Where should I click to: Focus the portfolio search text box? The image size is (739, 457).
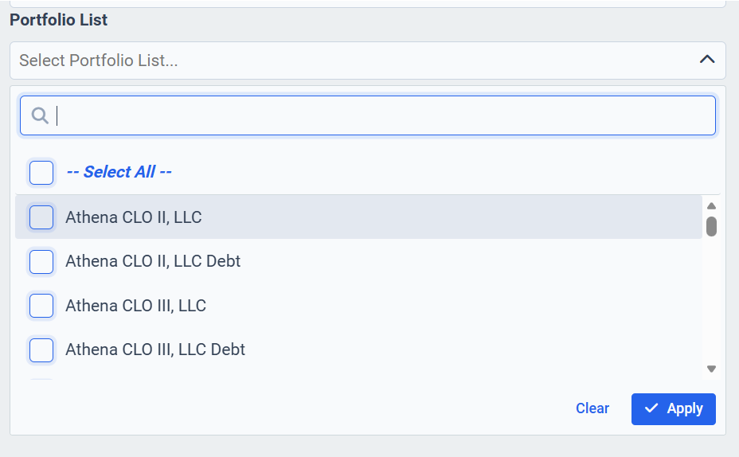(382, 116)
